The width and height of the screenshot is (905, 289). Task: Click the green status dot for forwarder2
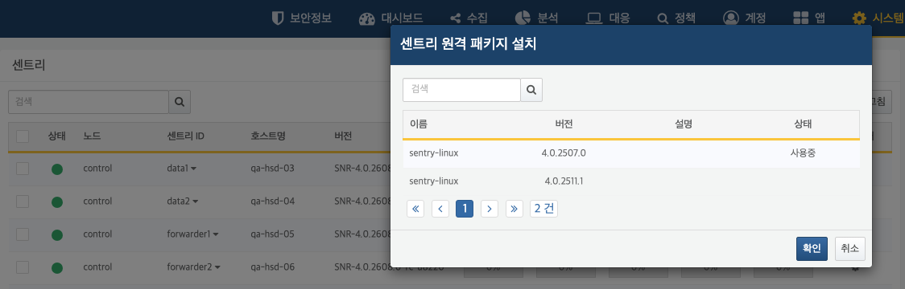pyautogui.click(x=56, y=267)
